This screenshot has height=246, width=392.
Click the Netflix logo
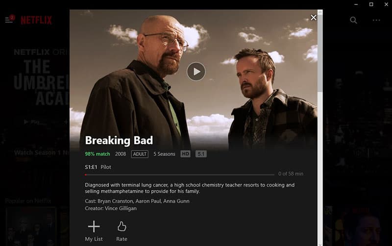pos(36,20)
